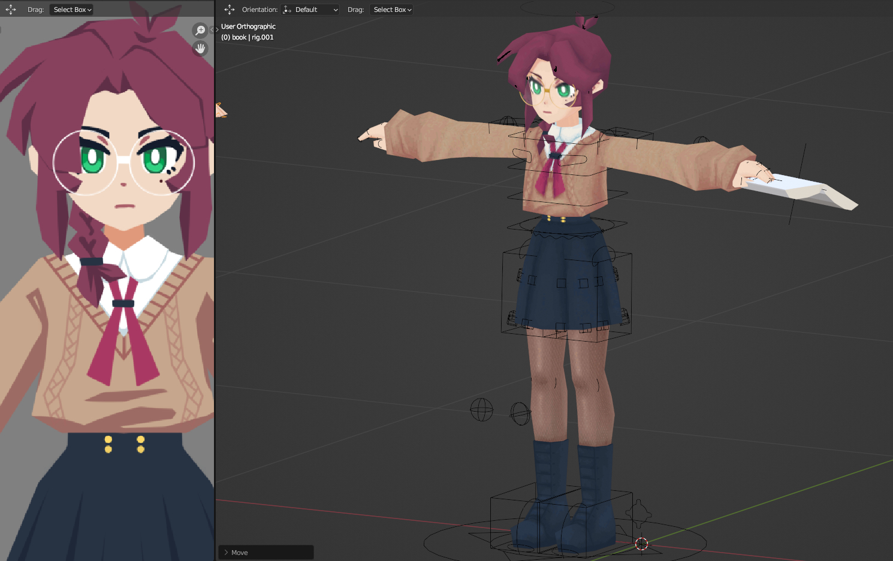The height and width of the screenshot is (561, 893).
Task: Select the white book held in the hand
Action: click(x=809, y=191)
